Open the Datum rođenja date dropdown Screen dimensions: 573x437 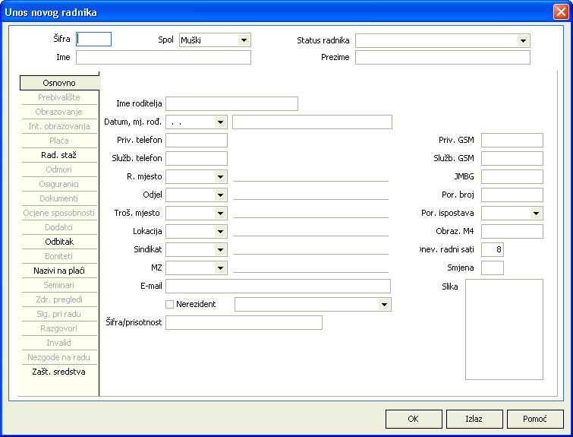coord(220,122)
